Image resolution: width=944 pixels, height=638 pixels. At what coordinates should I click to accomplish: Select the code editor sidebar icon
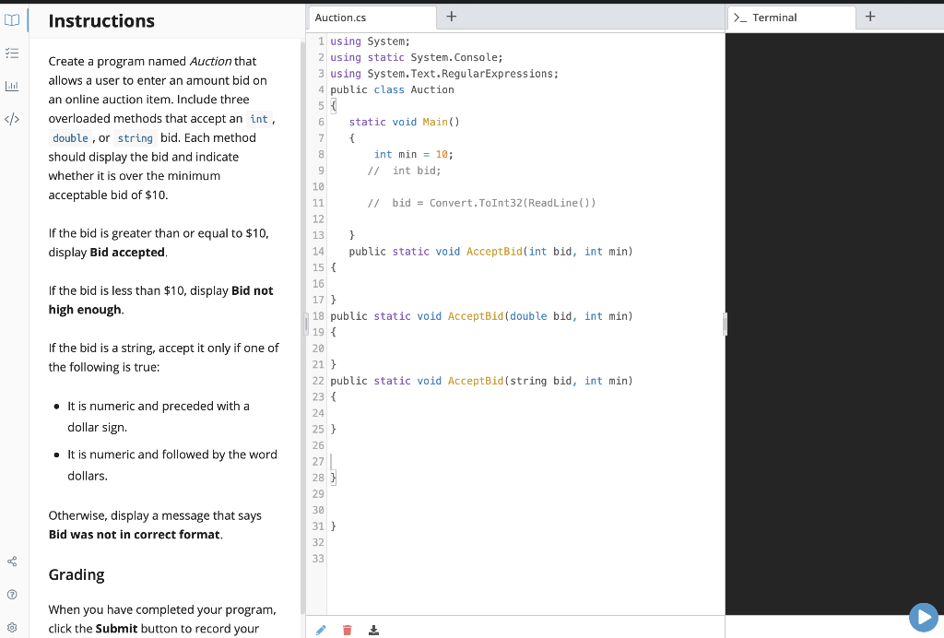12,118
